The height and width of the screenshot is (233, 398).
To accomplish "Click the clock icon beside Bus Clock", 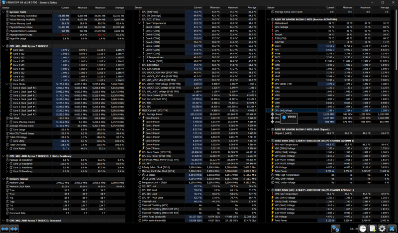I will pyautogui.click(x=7, y=118).
